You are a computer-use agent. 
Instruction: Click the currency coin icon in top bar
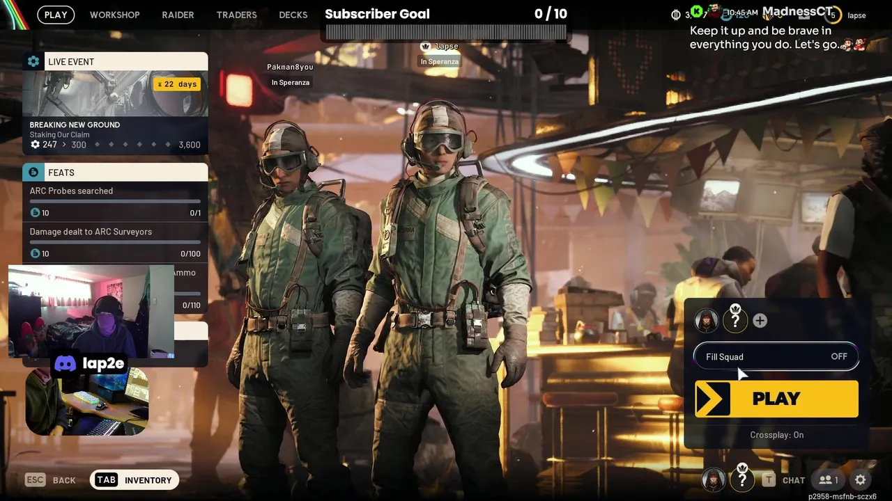coord(675,14)
